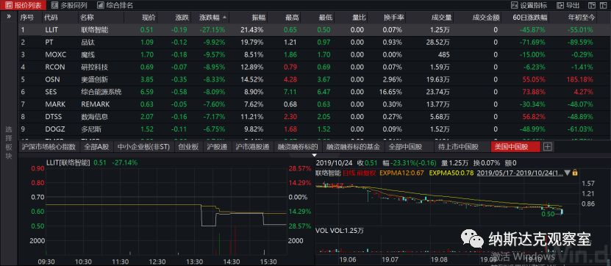
Task: Open the 沪深市场核心指数 tab
Action: (49, 147)
